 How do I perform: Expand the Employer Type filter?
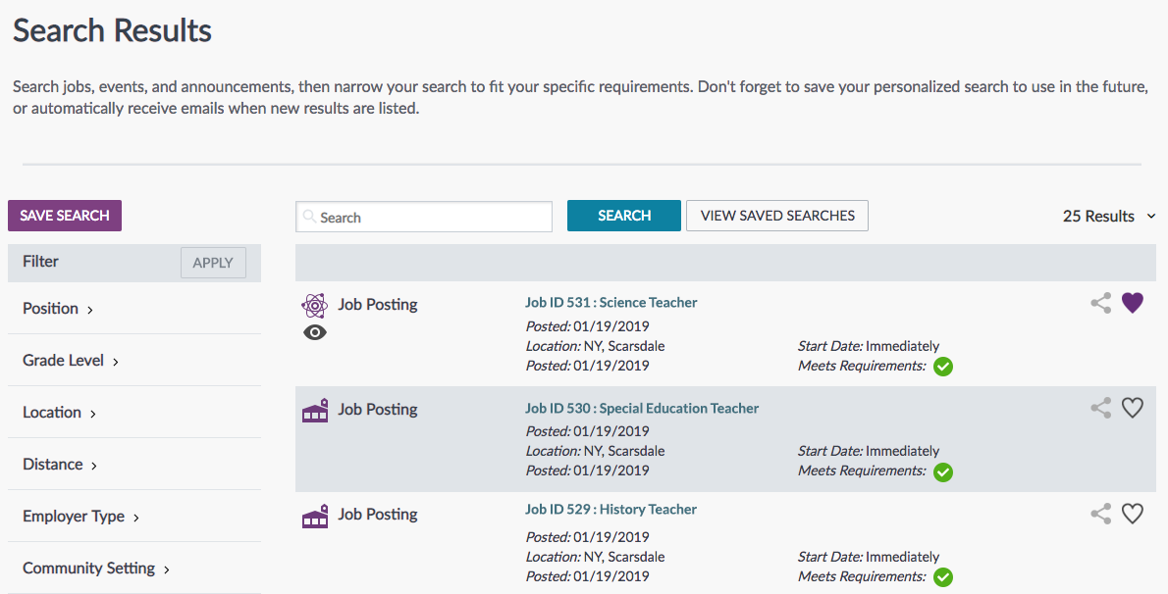point(80,517)
